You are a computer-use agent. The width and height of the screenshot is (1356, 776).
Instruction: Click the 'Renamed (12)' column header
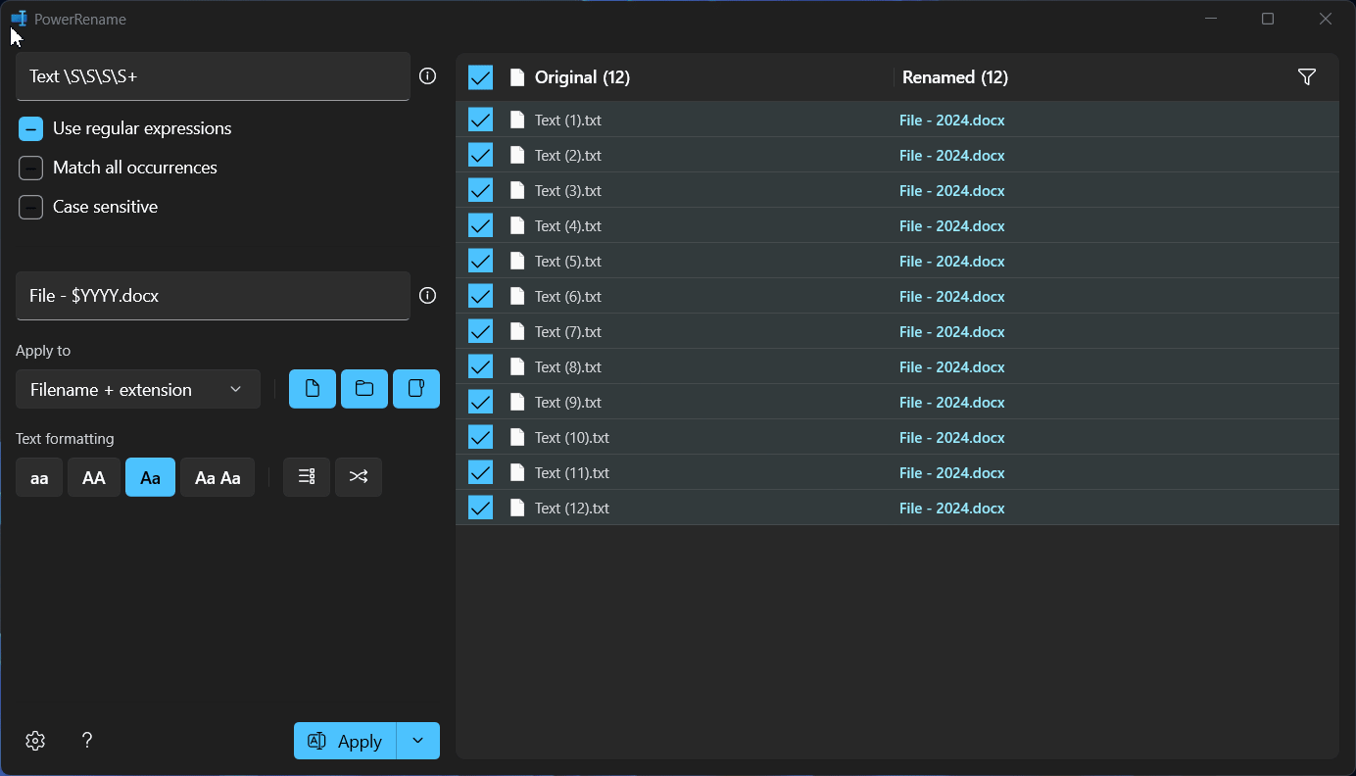point(955,77)
